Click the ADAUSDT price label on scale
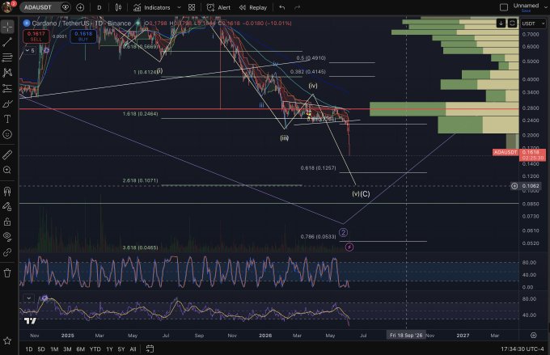550x355 pixels. 505,152
